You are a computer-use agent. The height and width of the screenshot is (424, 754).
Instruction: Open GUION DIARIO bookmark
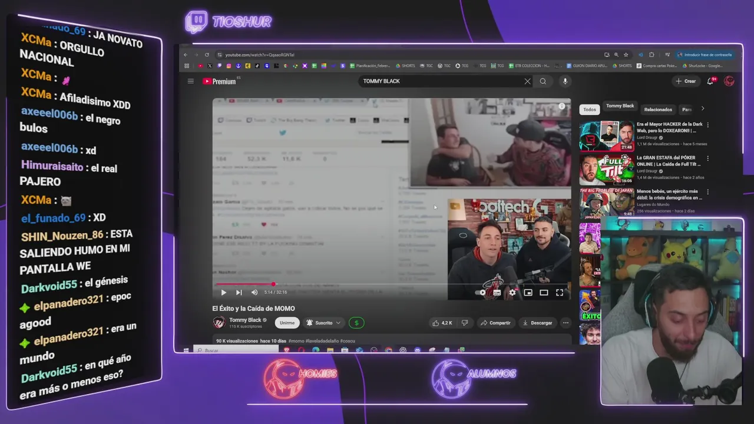tap(587, 66)
